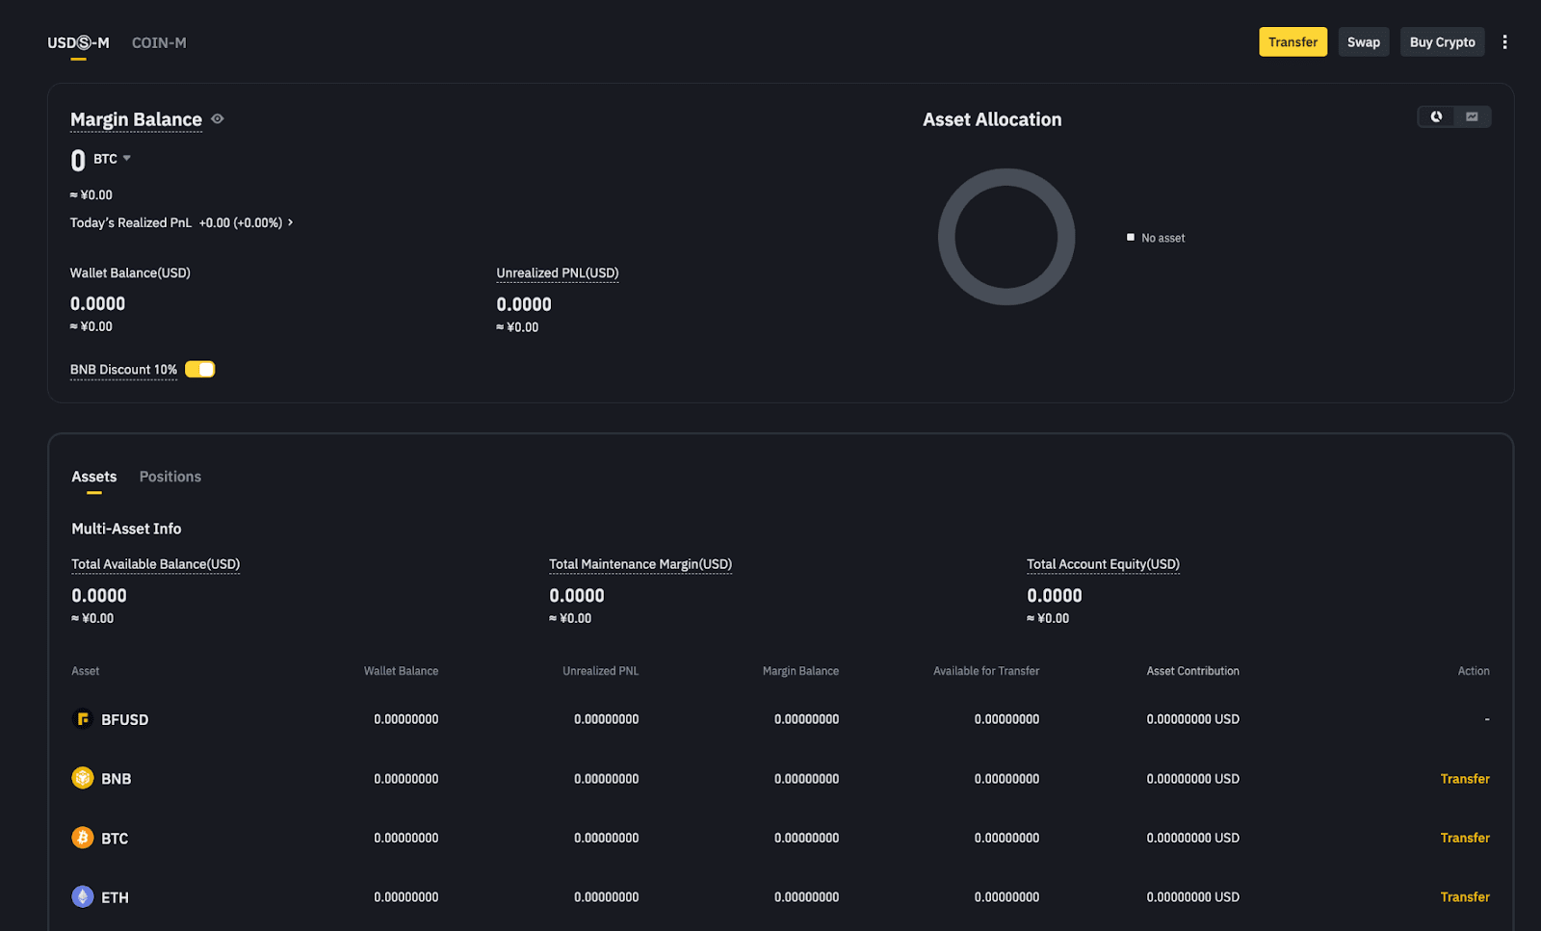1541x931 pixels.
Task: Click the Wallet Balance column header
Action: 401,671
